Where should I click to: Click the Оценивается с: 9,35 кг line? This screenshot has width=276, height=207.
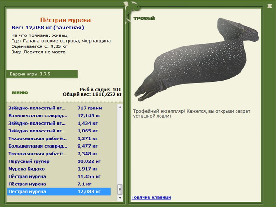(x=40, y=46)
